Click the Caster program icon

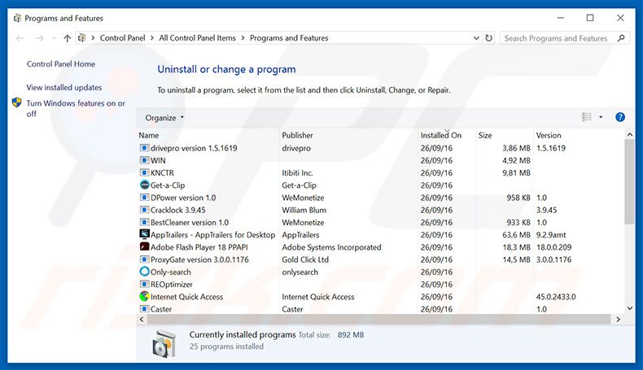coord(144,308)
